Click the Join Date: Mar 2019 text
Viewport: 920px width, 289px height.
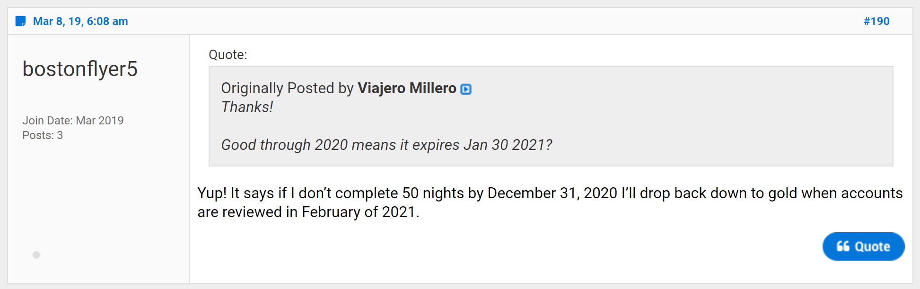(x=73, y=121)
